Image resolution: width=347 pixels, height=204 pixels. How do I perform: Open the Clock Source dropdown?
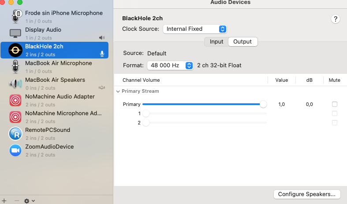tap(194, 29)
